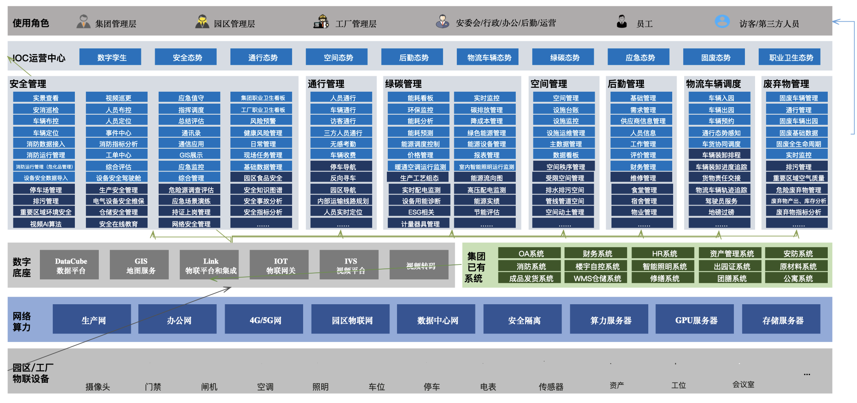Select the 计量器具管理 item
This screenshot has height=403, width=857.
tap(419, 224)
